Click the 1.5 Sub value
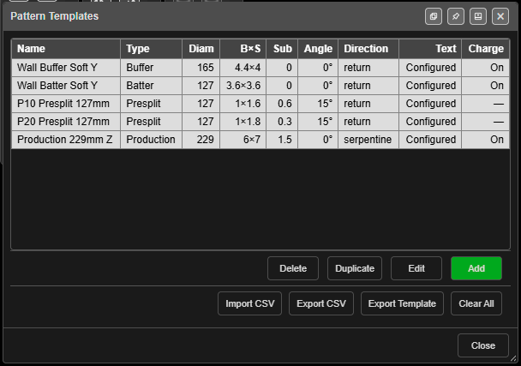521x366 pixels. point(282,140)
